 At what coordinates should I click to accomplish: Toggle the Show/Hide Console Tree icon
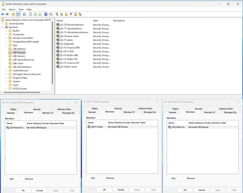(x=18, y=14)
